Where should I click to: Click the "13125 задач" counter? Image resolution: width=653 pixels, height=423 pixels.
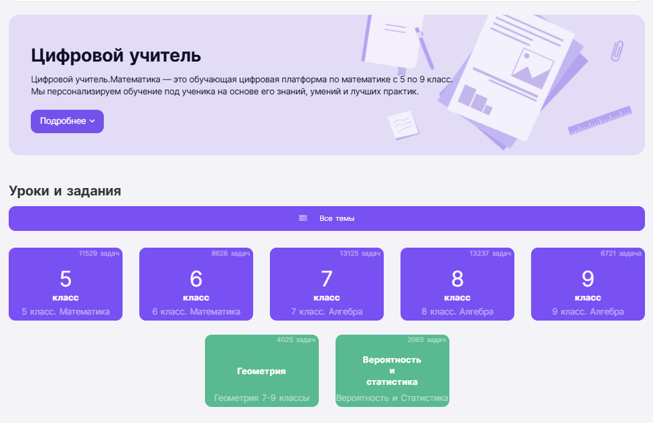coord(360,253)
